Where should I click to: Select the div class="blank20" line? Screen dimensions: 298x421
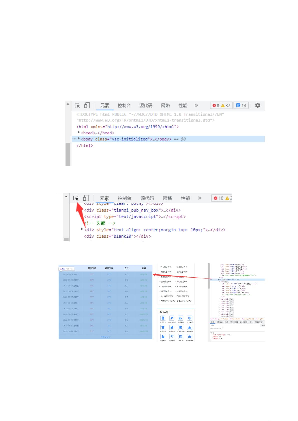pyautogui.click(x=117, y=236)
